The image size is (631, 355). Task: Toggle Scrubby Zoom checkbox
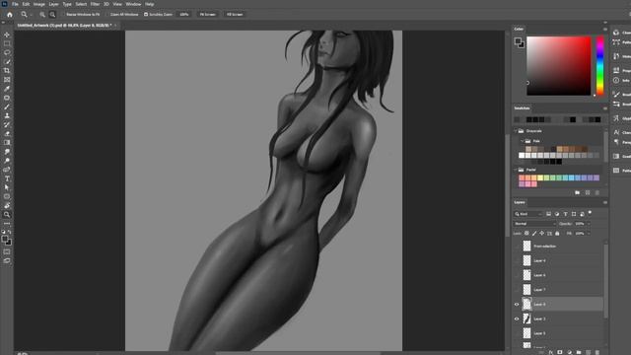point(146,15)
